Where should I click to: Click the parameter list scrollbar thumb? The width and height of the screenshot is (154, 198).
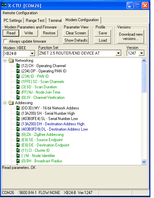point(144,78)
